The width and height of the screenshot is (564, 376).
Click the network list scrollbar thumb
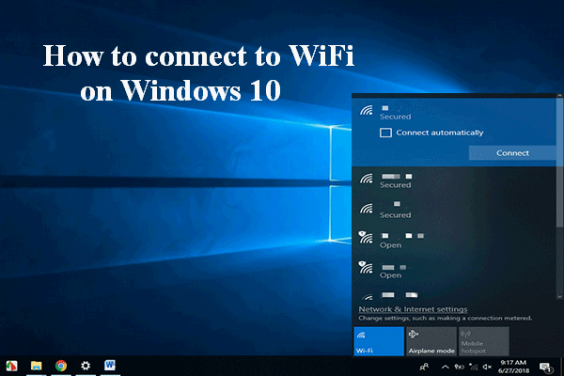559,163
